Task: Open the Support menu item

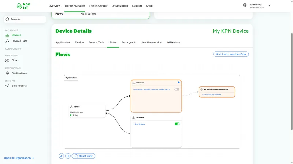Action: [137, 6]
